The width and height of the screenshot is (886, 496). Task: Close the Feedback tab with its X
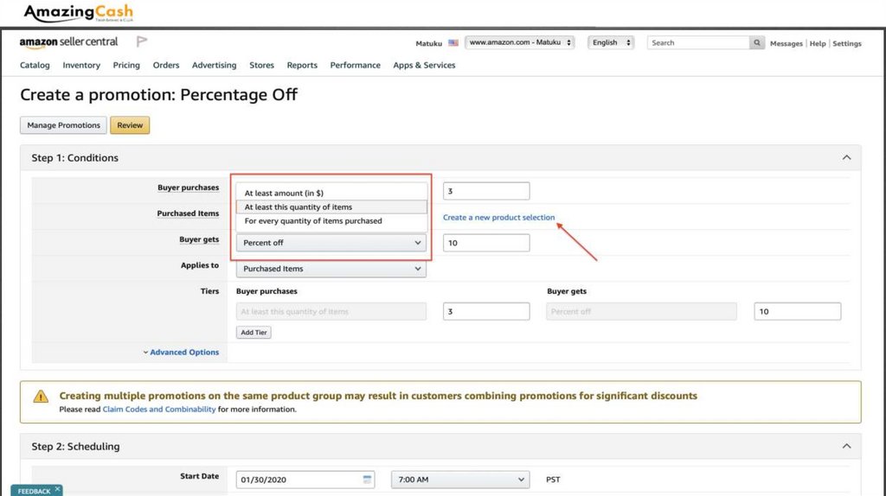(x=57, y=489)
